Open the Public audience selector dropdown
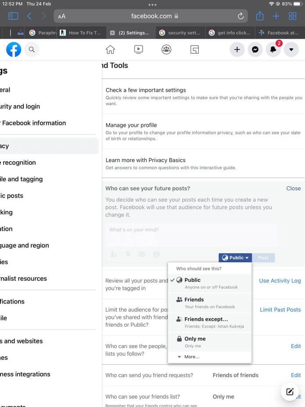The width and height of the screenshot is (305, 407). coord(235,258)
